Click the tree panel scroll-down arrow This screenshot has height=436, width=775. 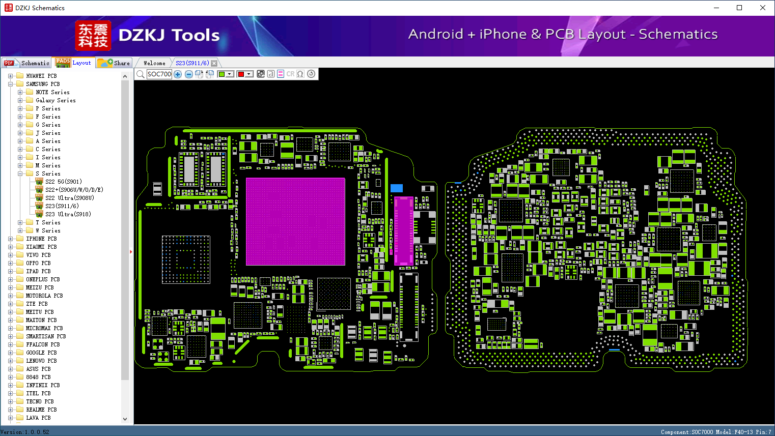pyautogui.click(x=125, y=419)
